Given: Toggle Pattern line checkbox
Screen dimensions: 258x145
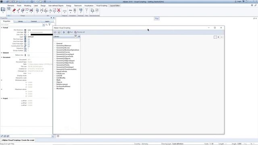Looking at the screenshot, I should point(29,55).
